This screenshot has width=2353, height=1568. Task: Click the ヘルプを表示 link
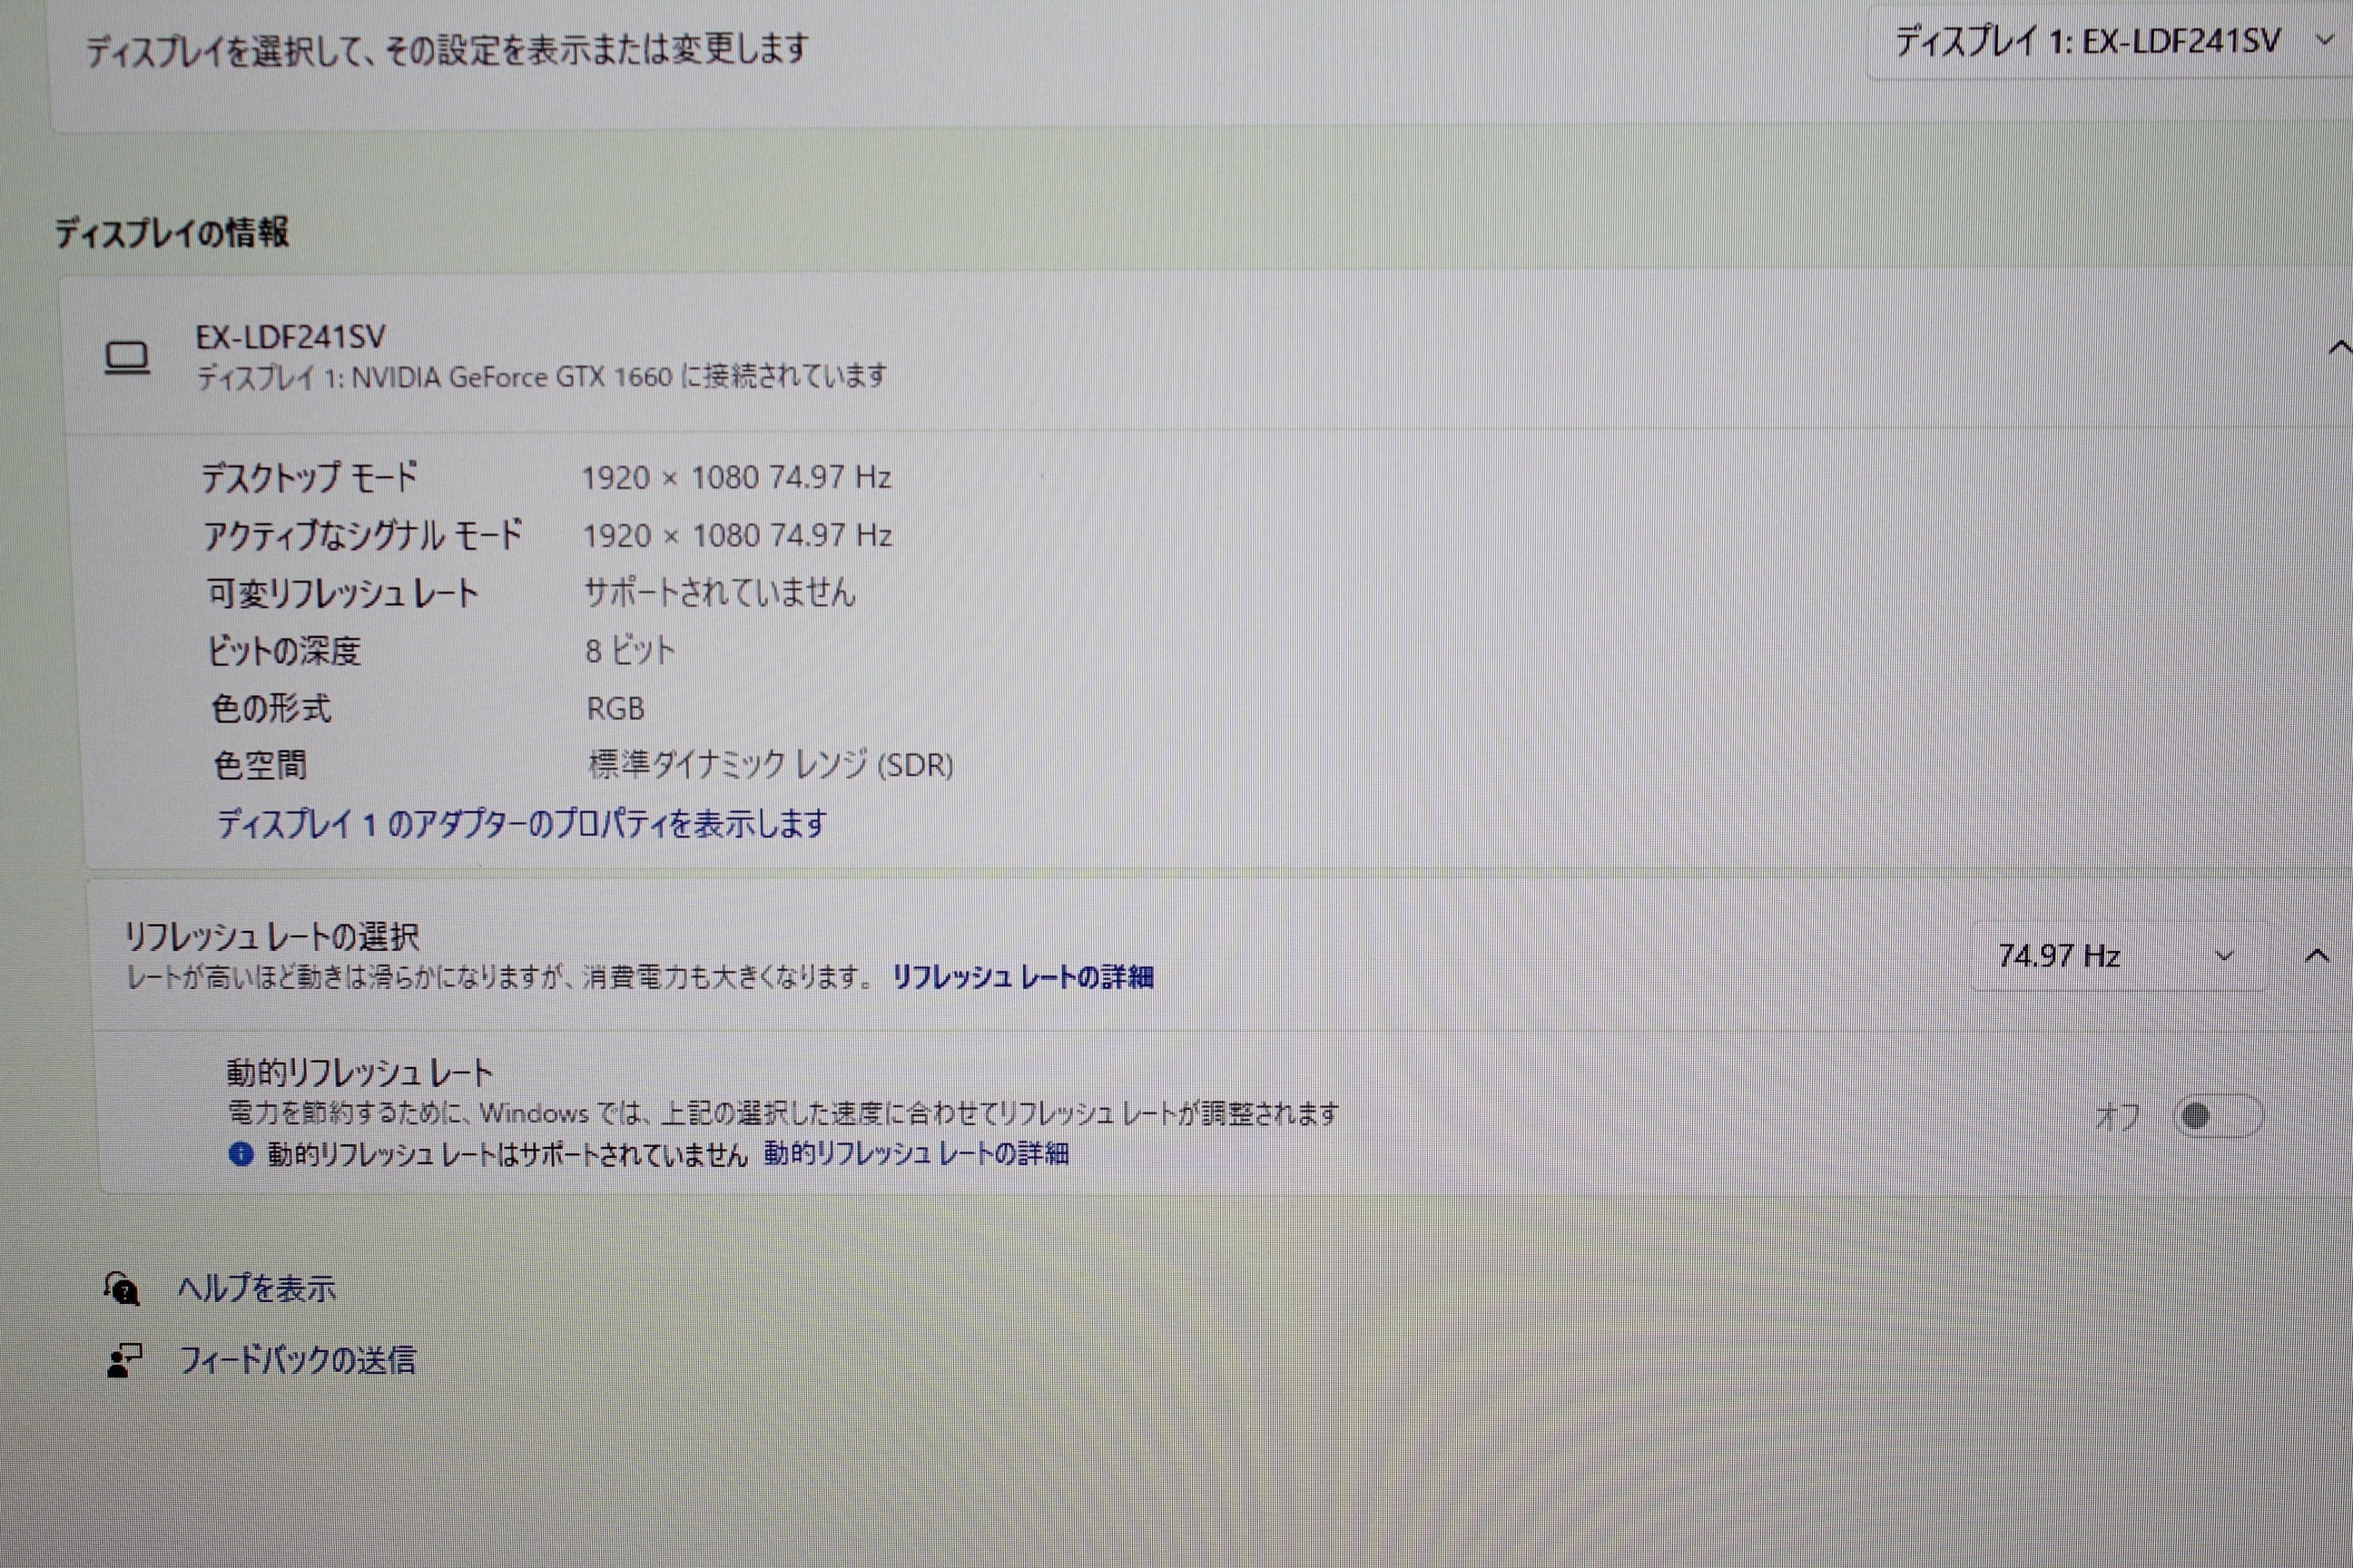256,1289
